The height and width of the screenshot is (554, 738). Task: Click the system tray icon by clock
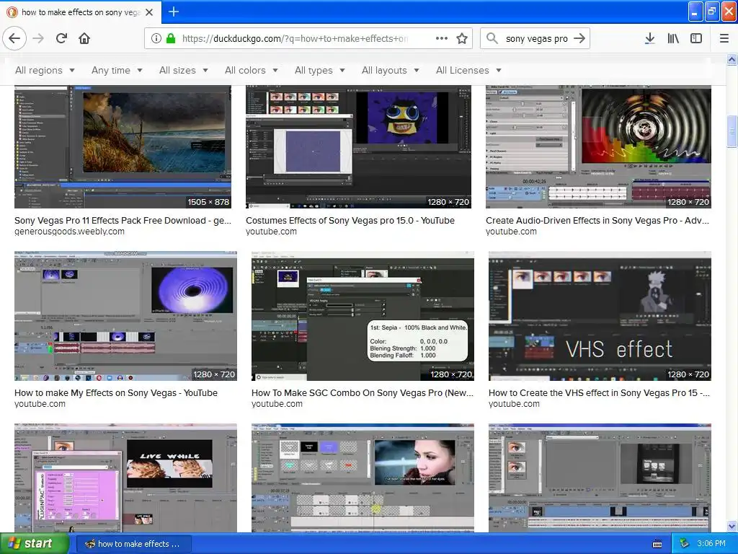(685, 543)
